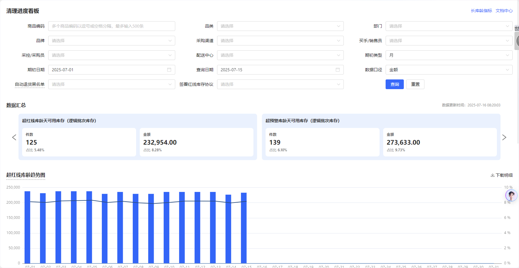Click the calendar icon in 查询日期 field
This screenshot has width=519, height=268.
pos(338,70)
